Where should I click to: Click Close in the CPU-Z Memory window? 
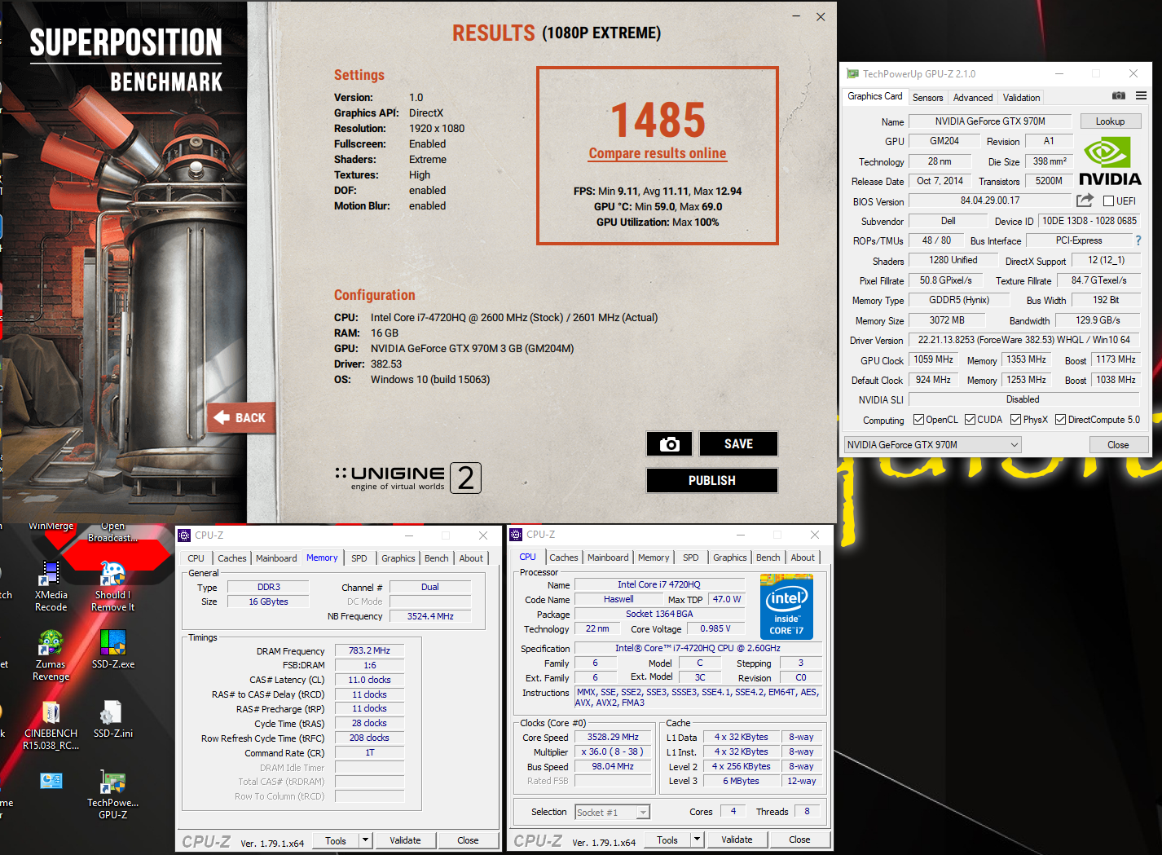(x=468, y=840)
